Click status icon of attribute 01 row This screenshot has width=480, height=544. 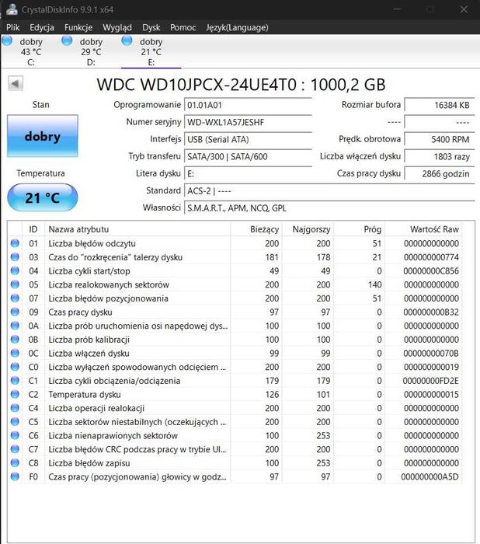[x=15, y=243]
